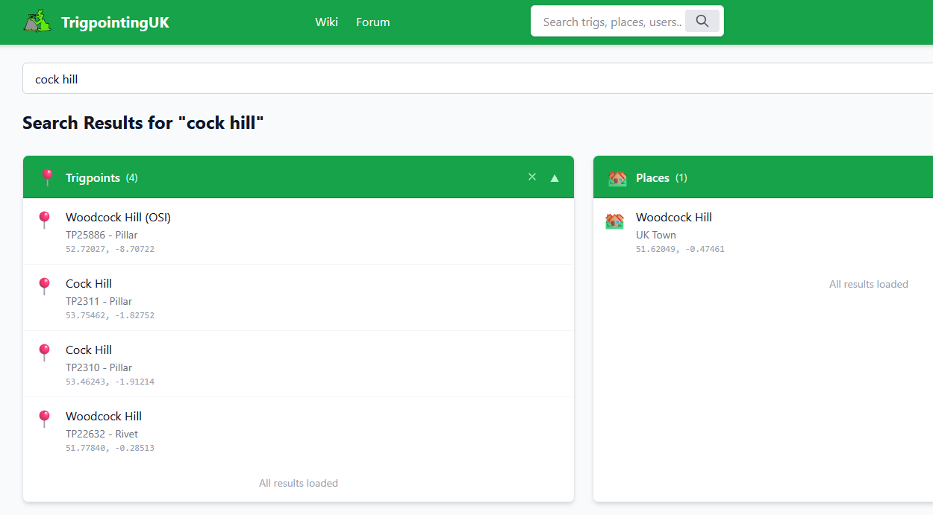The image size is (933, 515).
Task: Click 'All results loaded' under Trigpoints
Action: tap(299, 483)
